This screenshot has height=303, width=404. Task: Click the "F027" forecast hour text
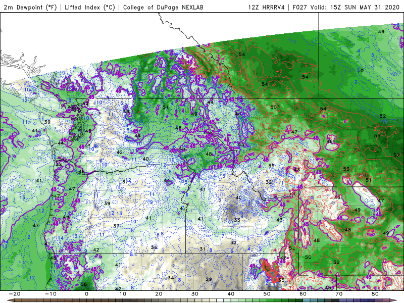(299, 7)
